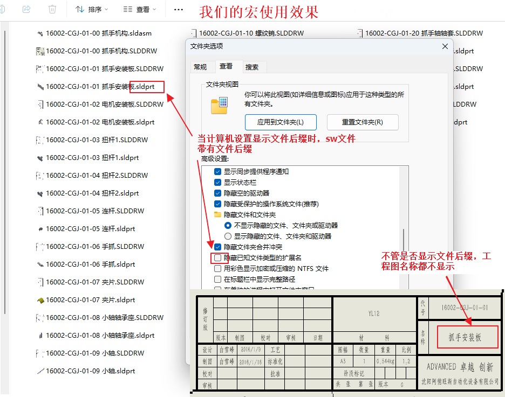This screenshot has height=397, width=505.
Task: Select the 显示隐藏的文件、文件夹和驱动器 radio button
Action: 228,236
